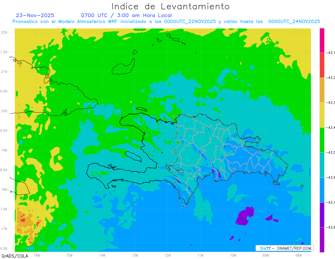
Task: Pick the teal color scale segment
Action: click(322, 165)
